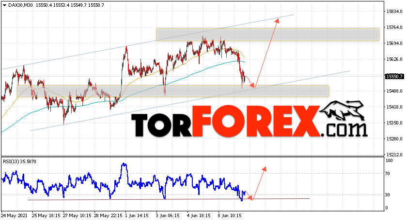Click the 3 Jun 06:15 date label
This screenshot has height=221, width=406.
pyautogui.click(x=168, y=216)
